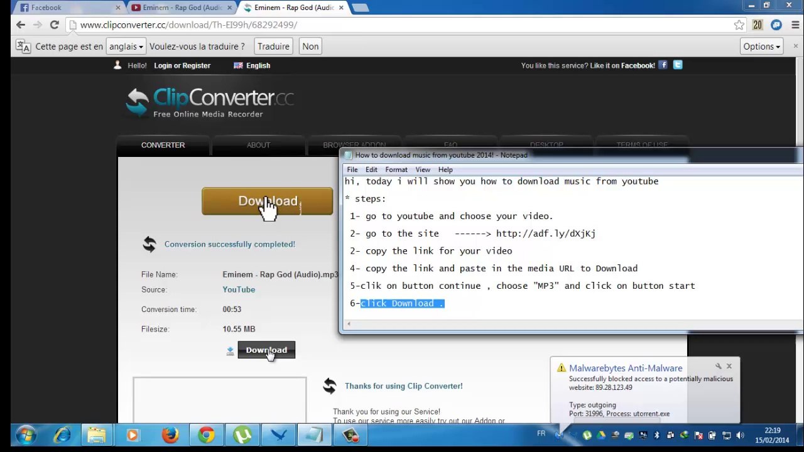Screen dimensions: 804x452
Task: Follow the YouTube source link
Action: [x=239, y=289]
